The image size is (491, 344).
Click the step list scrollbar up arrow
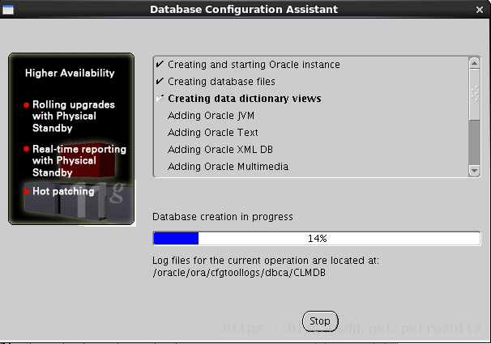pos(475,63)
